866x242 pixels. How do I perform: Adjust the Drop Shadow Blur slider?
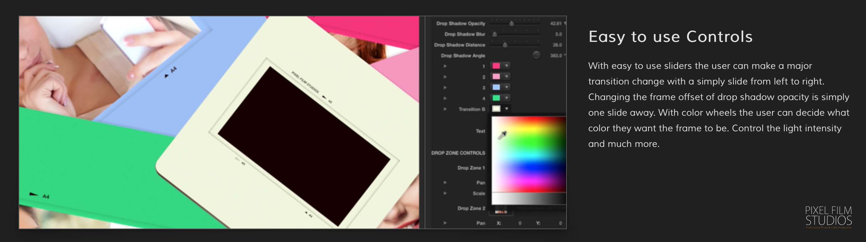[x=495, y=34]
